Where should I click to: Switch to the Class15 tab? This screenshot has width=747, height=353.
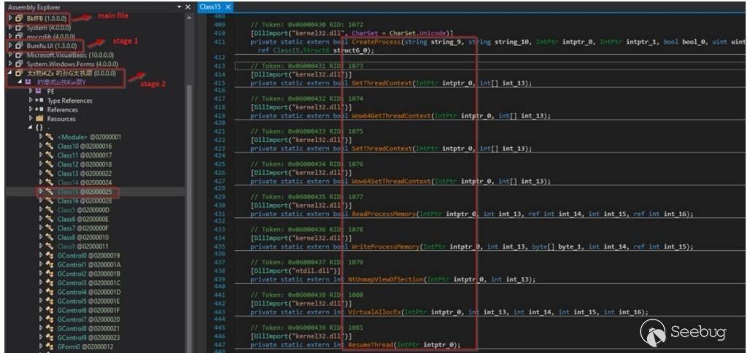click(210, 7)
